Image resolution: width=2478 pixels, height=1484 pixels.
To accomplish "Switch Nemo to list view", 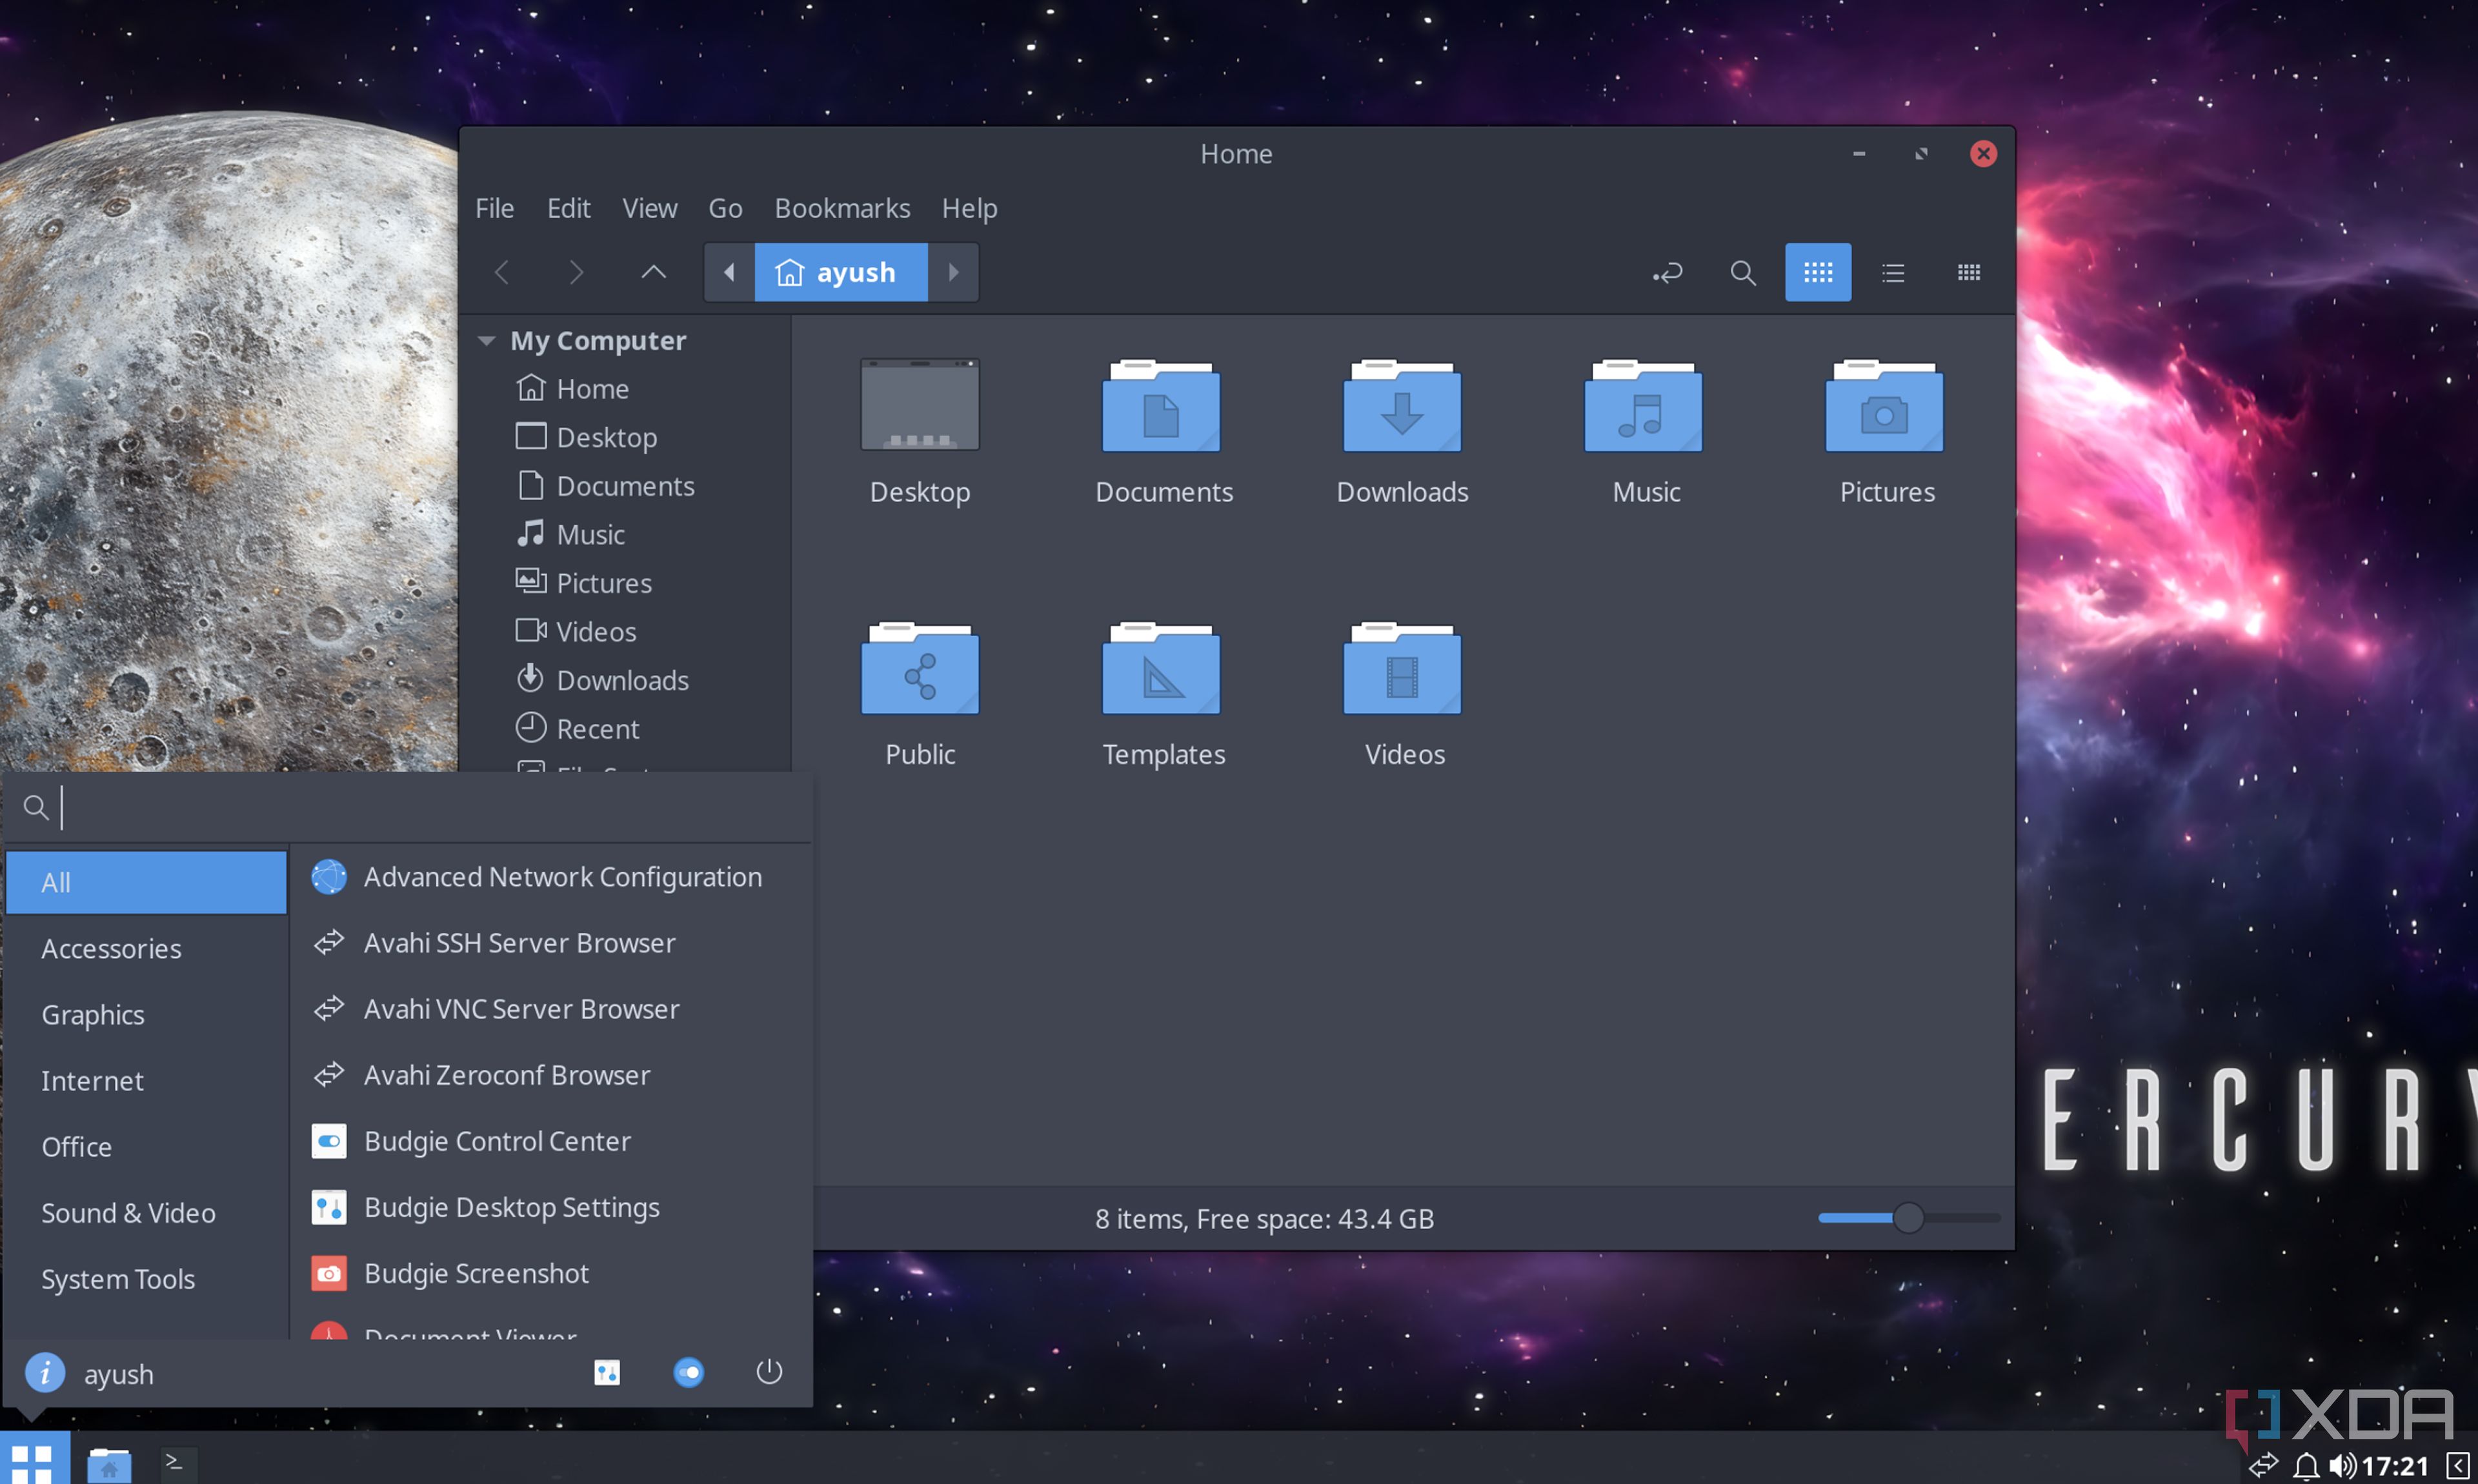I will coord(1892,272).
